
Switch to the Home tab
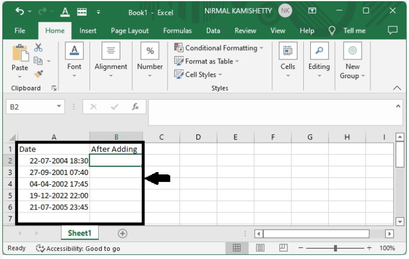click(x=55, y=31)
